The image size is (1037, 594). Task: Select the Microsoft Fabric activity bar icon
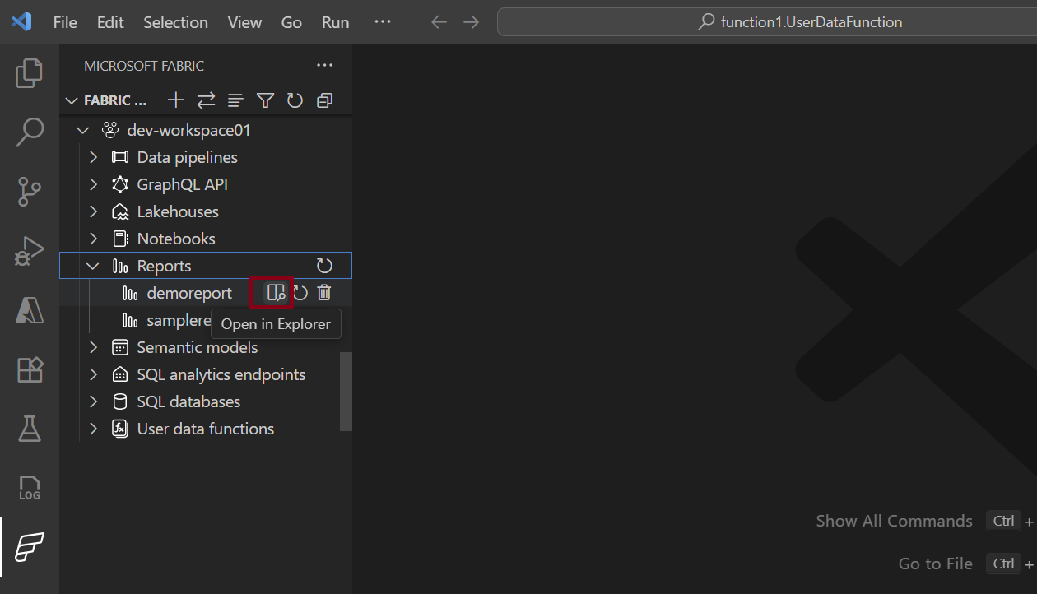[30, 547]
